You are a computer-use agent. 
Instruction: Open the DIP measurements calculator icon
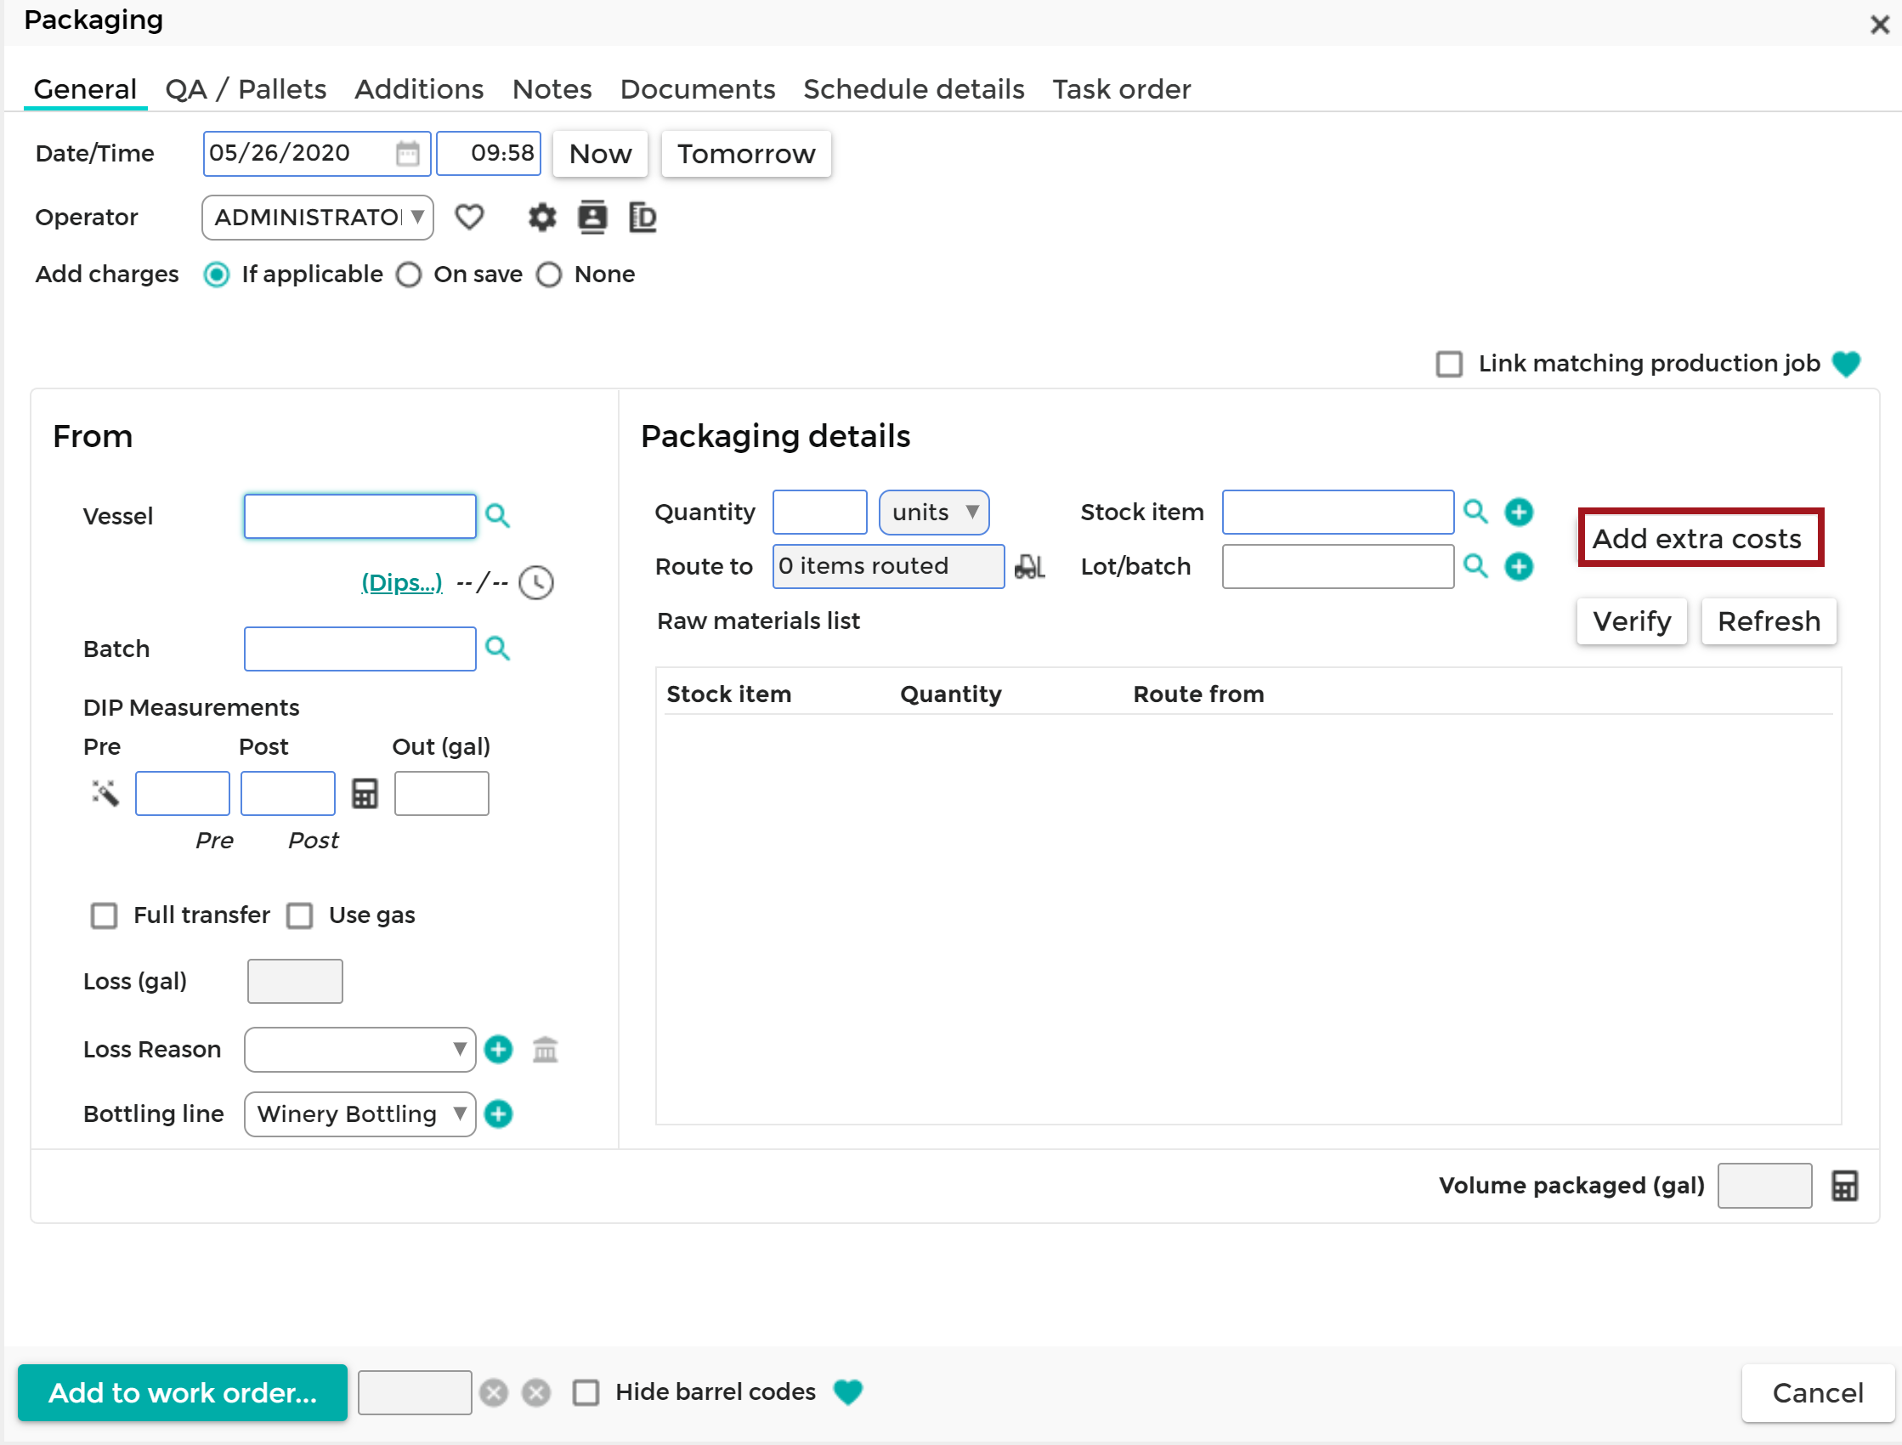(365, 793)
